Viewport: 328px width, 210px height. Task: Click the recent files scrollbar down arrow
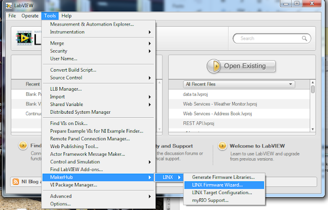coord(313,130)
